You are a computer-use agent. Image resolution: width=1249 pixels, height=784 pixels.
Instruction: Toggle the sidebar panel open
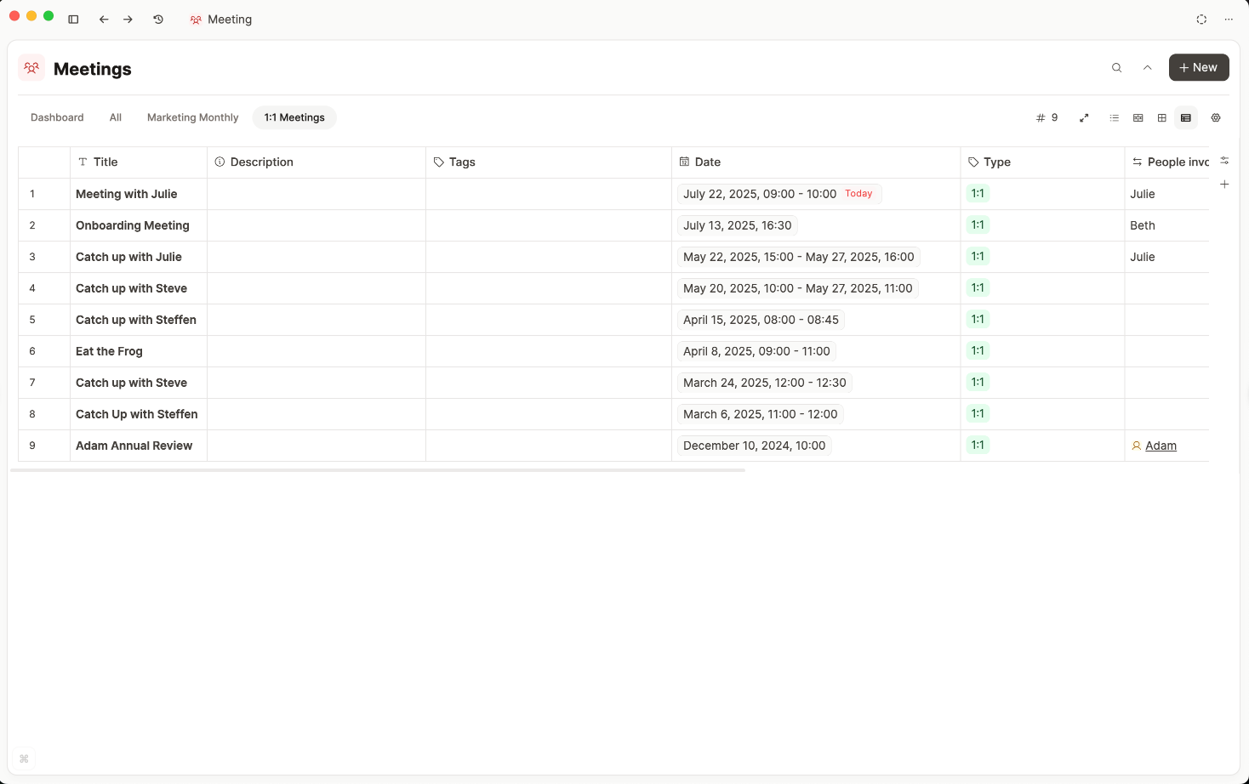point(73,19)
